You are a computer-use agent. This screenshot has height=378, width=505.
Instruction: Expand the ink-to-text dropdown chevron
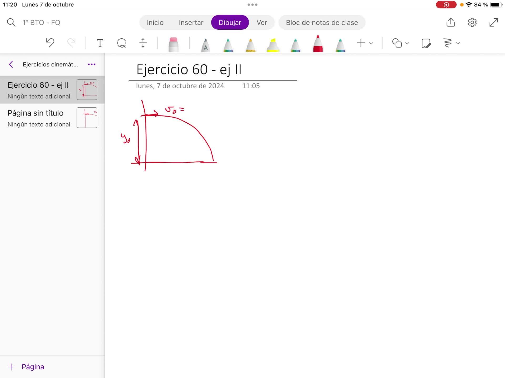(458, 43)
